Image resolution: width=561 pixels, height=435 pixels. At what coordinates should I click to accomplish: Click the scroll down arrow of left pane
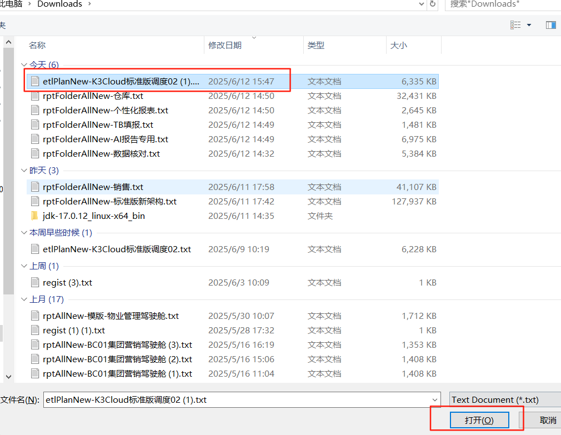point(8,377)
